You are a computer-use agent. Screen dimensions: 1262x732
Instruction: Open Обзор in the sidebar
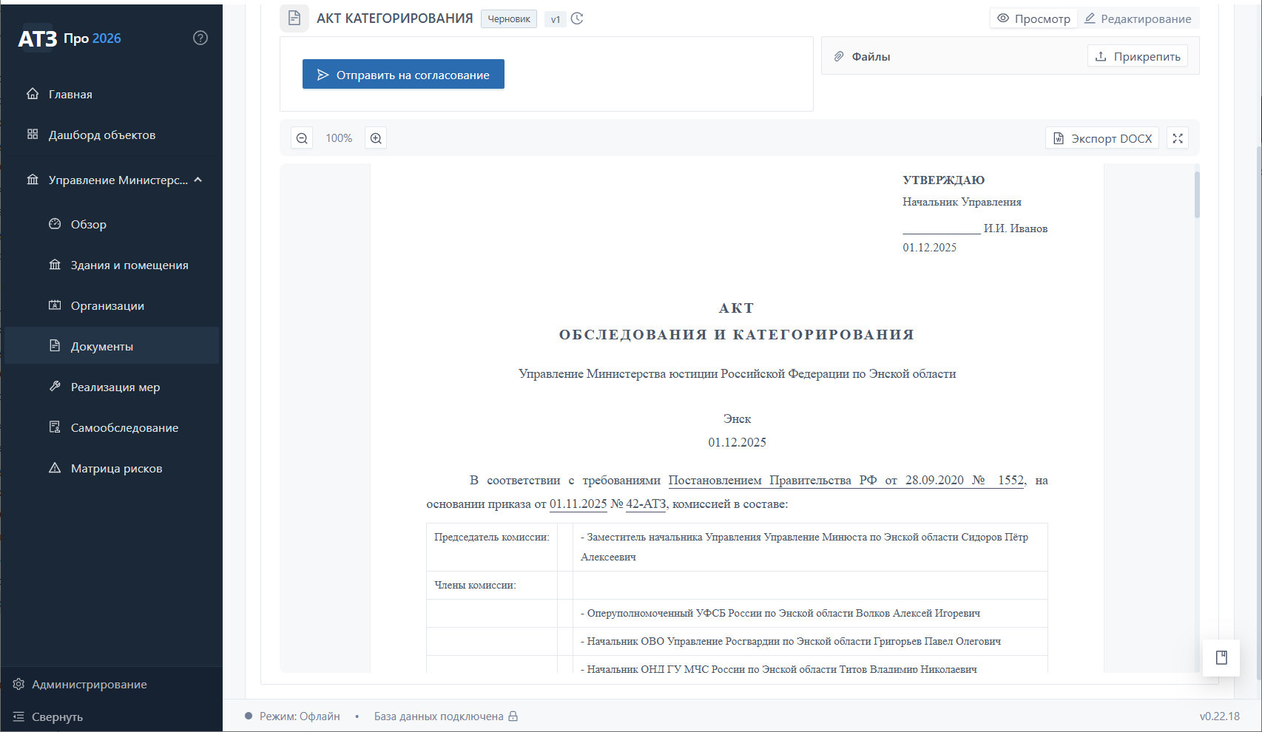[x=112, y=224]
